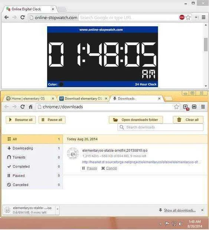Click Resume all button
Screen dimensions: 209x230
tap(21, 120)
